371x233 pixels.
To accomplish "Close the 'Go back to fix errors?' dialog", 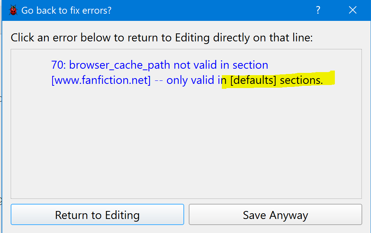I will pos(353,10).
